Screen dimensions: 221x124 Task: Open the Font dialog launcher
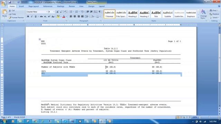(66, 21)
